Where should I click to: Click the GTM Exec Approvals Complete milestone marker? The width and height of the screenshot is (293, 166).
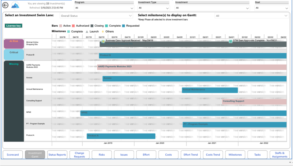[x=230, y=42]
